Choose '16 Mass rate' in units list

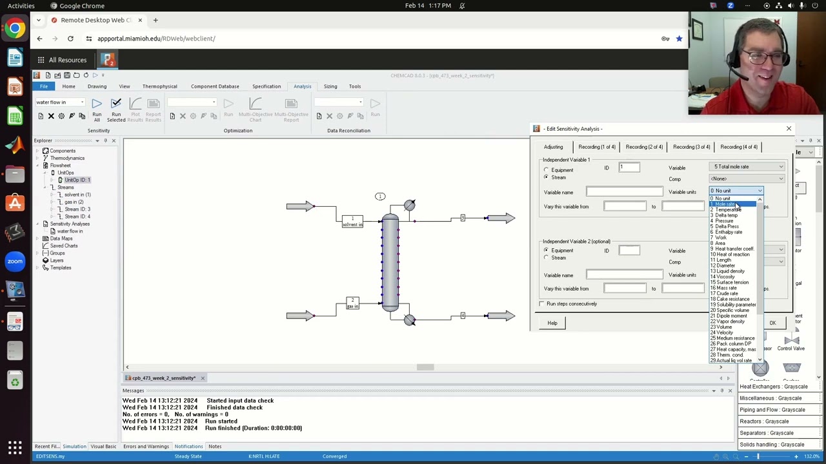733,288
